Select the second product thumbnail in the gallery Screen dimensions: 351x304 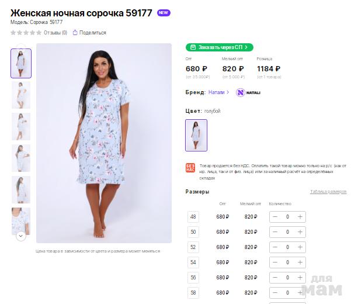pyautogui.click(x=21, y=95)
